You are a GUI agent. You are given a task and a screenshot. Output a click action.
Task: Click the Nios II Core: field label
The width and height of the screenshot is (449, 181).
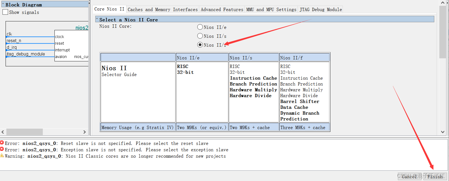(x=116, y=26)
